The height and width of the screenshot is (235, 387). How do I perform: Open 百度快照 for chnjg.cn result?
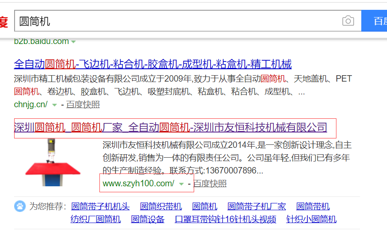83,105
